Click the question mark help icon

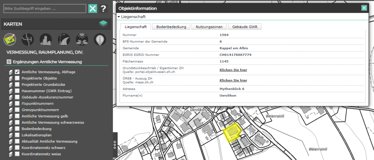(x=104, y=8)
